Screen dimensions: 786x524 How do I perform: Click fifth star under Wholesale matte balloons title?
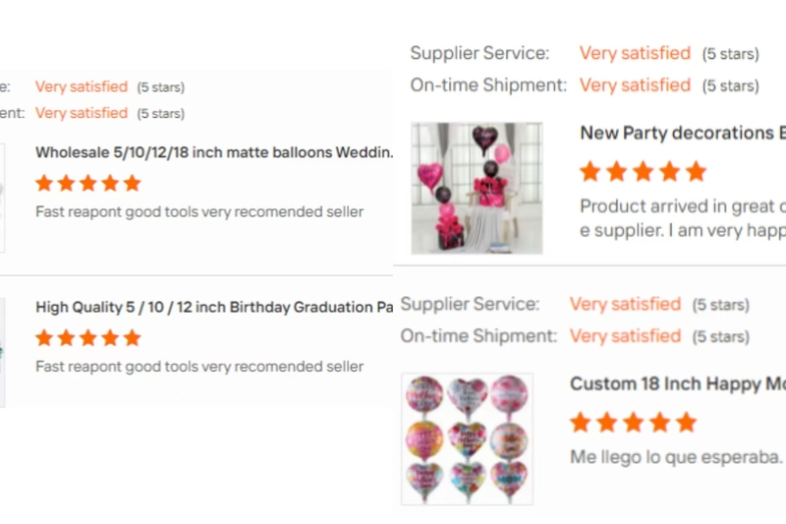tap(132, 183)
